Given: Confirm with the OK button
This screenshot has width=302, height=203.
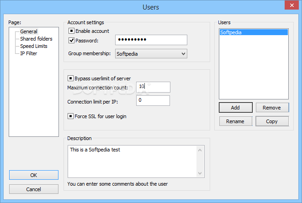Looking at the screenshot, I should [x=34, y=175].
